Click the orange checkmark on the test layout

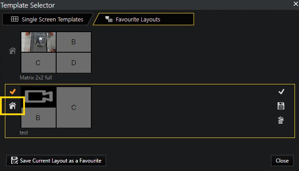point(13,92)
